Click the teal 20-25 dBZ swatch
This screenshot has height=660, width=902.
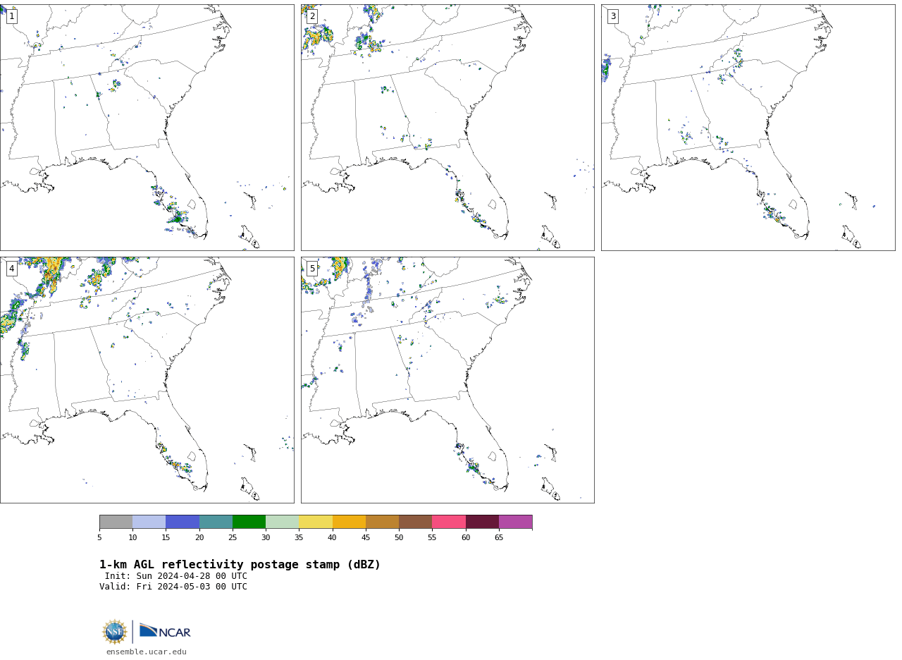pos(216,522)
